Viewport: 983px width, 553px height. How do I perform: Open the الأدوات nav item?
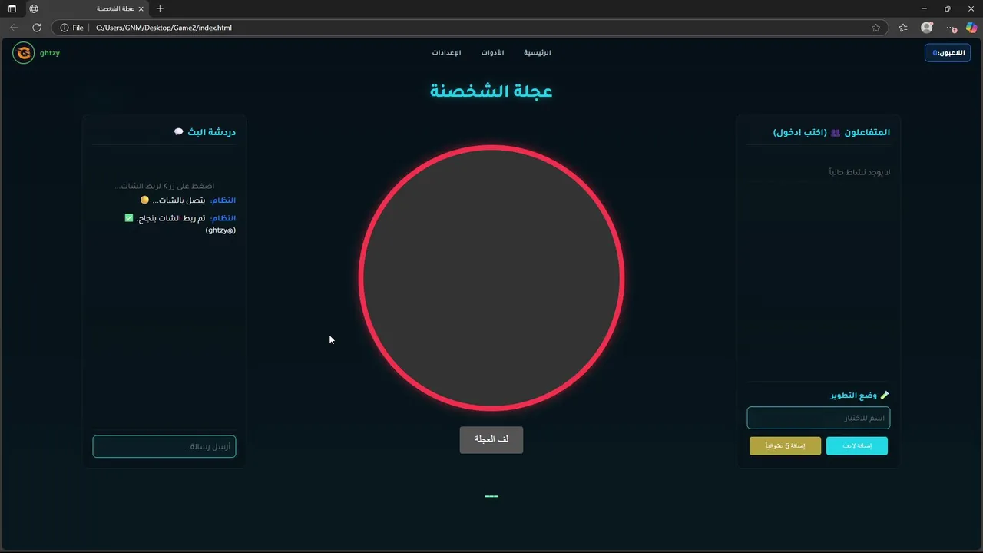[x=493, y=53]
